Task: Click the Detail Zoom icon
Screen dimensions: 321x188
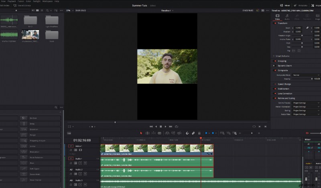Action: (x=228, y=133)
